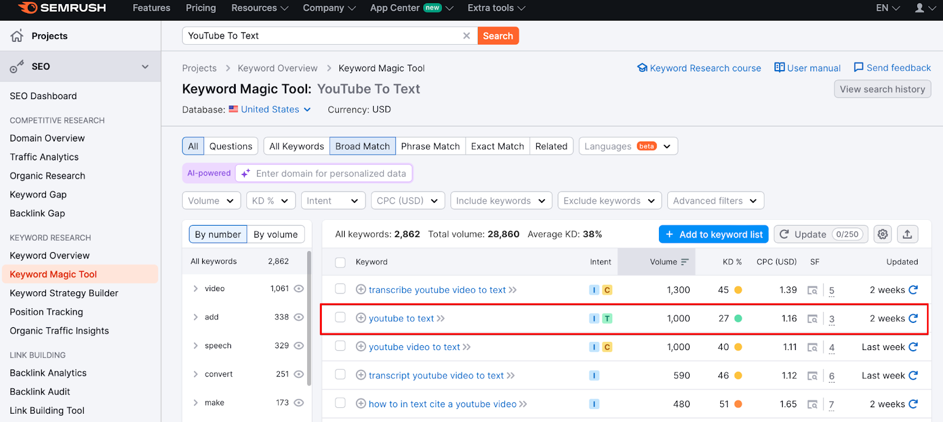
Task: Toggle eye icon for 'make' group
Action: (x=299, y=403)
